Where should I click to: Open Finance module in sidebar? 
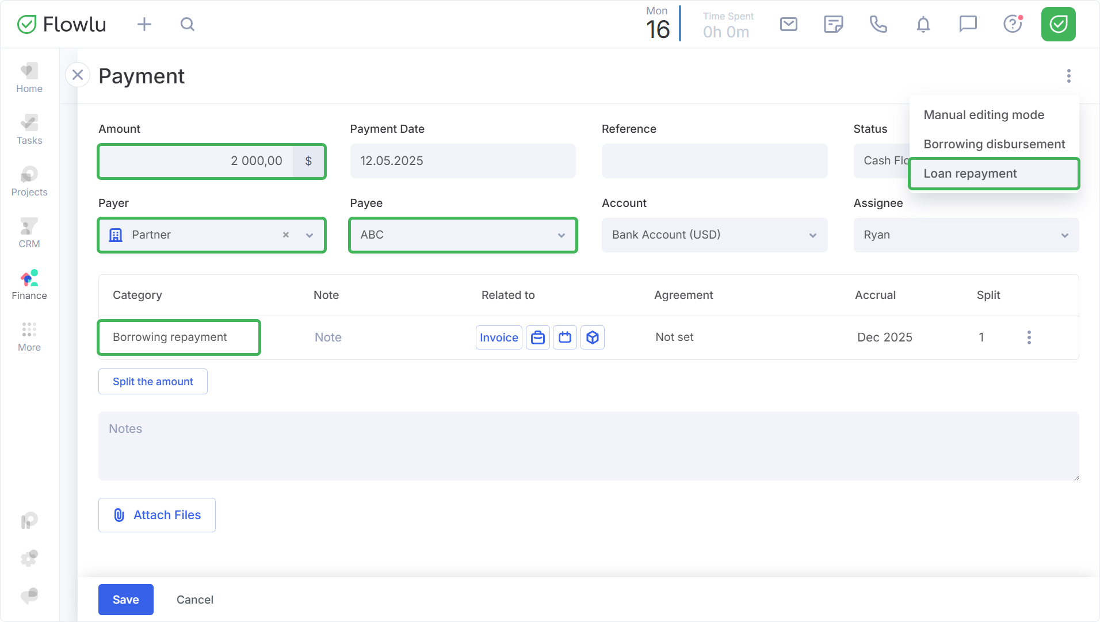pyautogui.click(x=29, y=285)
